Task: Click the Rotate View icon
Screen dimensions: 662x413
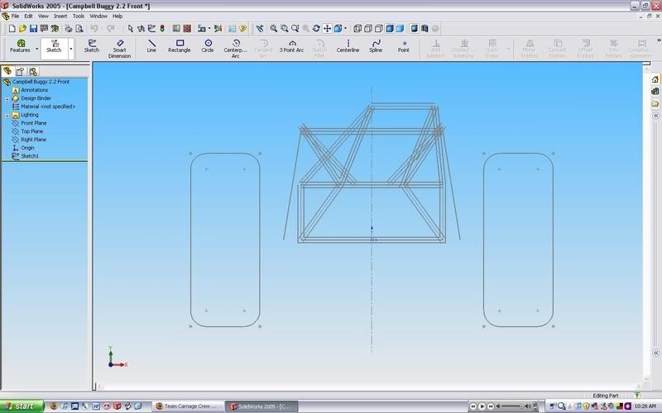Action: point(316,29)
